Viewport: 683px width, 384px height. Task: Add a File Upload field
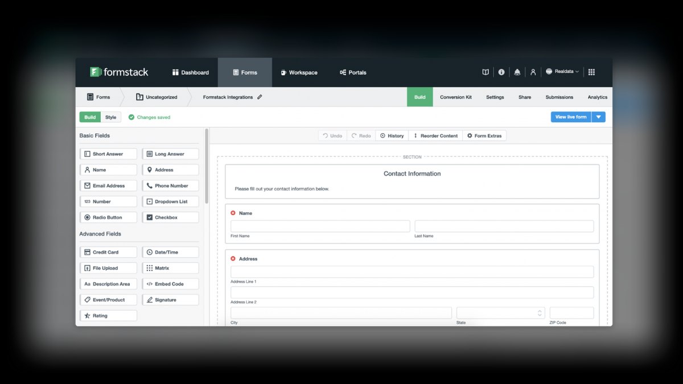108,268
